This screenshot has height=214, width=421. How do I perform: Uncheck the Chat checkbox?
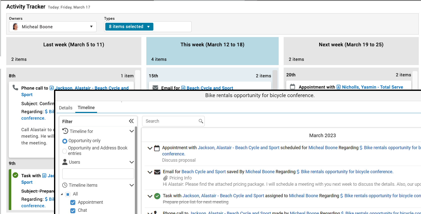[73, 210]
